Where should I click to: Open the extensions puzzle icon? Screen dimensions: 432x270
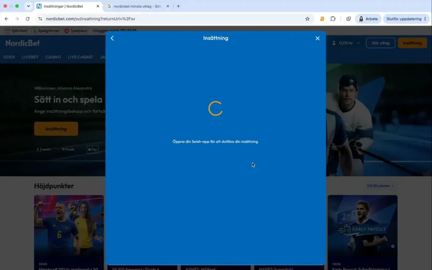(333, 19)
